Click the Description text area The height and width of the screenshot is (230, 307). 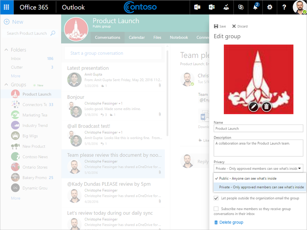tap(258, 148)
